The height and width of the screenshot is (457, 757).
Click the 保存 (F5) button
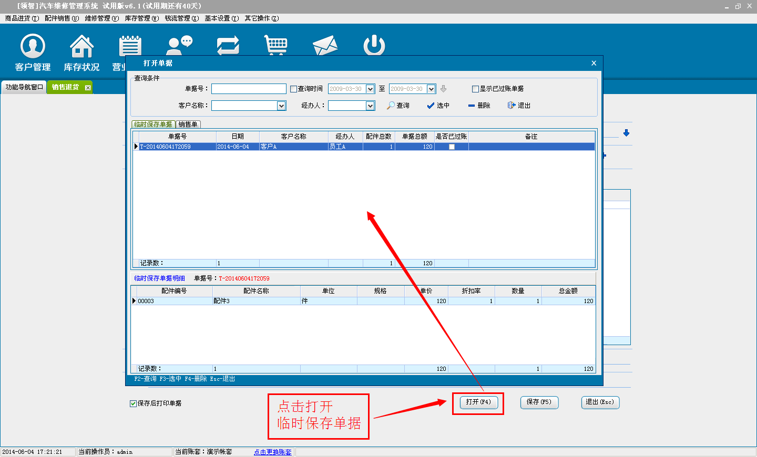[x=539, y=402]
